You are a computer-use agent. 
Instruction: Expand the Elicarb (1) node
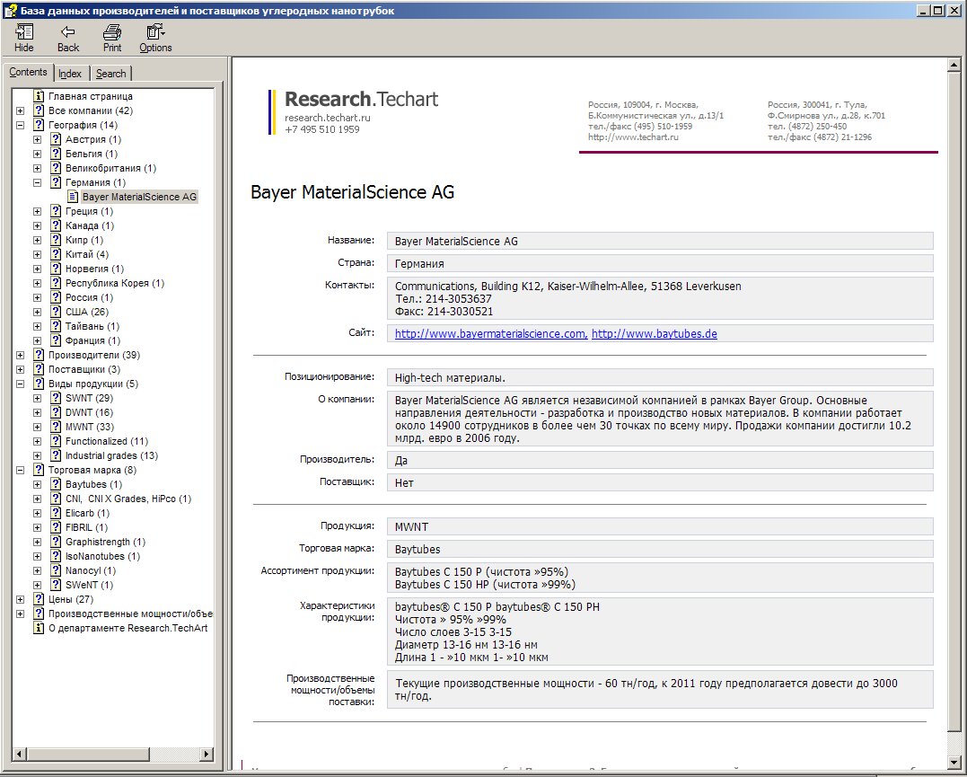coord(37,513)
